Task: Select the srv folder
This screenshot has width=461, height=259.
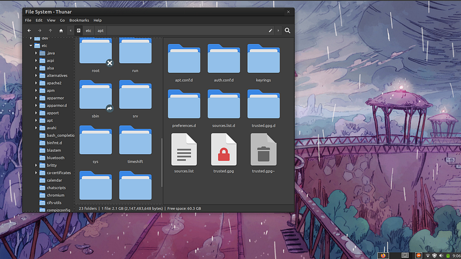Action: [135, 94]
